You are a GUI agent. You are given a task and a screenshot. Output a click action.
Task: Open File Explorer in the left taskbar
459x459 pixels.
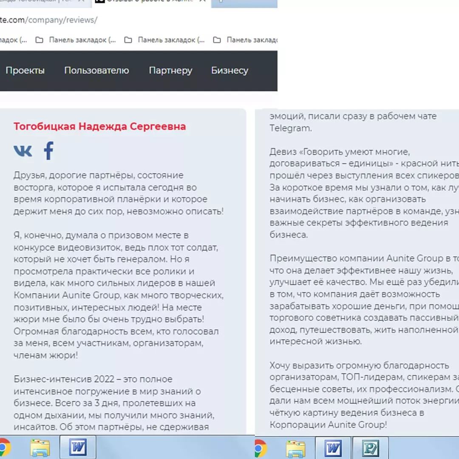click(x=40, y=448)
